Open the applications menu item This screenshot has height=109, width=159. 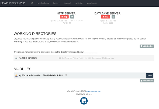[x=43, y=3]
